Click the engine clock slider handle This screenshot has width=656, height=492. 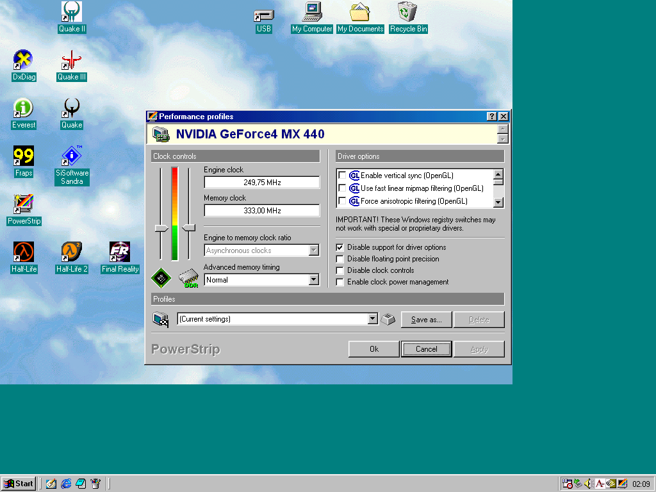click(161, 228)
